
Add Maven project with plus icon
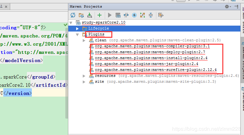click(100, 15)
